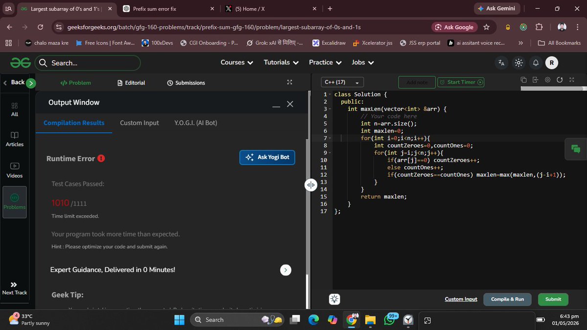
Task: Select the Compilation Results tab
Action: [74, 123]
